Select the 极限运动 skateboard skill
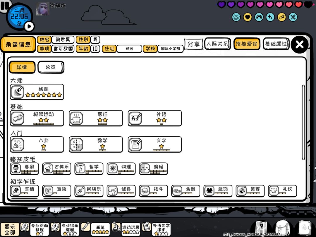 [37, 118]
